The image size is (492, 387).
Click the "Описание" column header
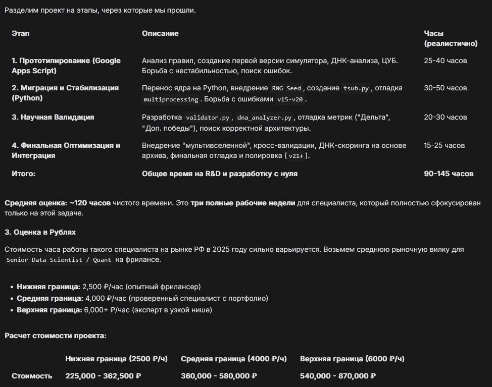pyautogui.click(x=160, y=33)
